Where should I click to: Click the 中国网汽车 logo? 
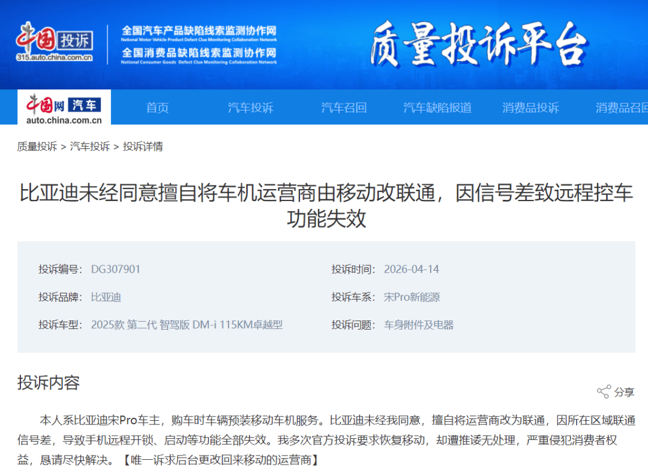[64, 107]
